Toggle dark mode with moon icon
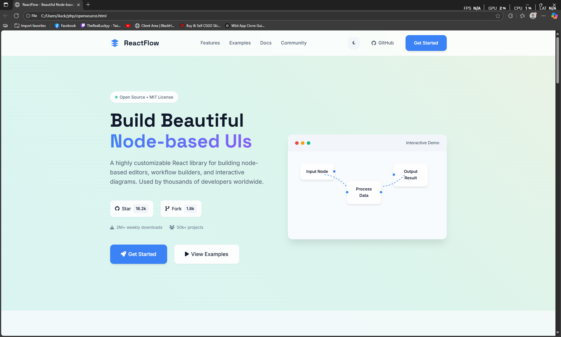The image size is (561, 337). tap(354, 43)
